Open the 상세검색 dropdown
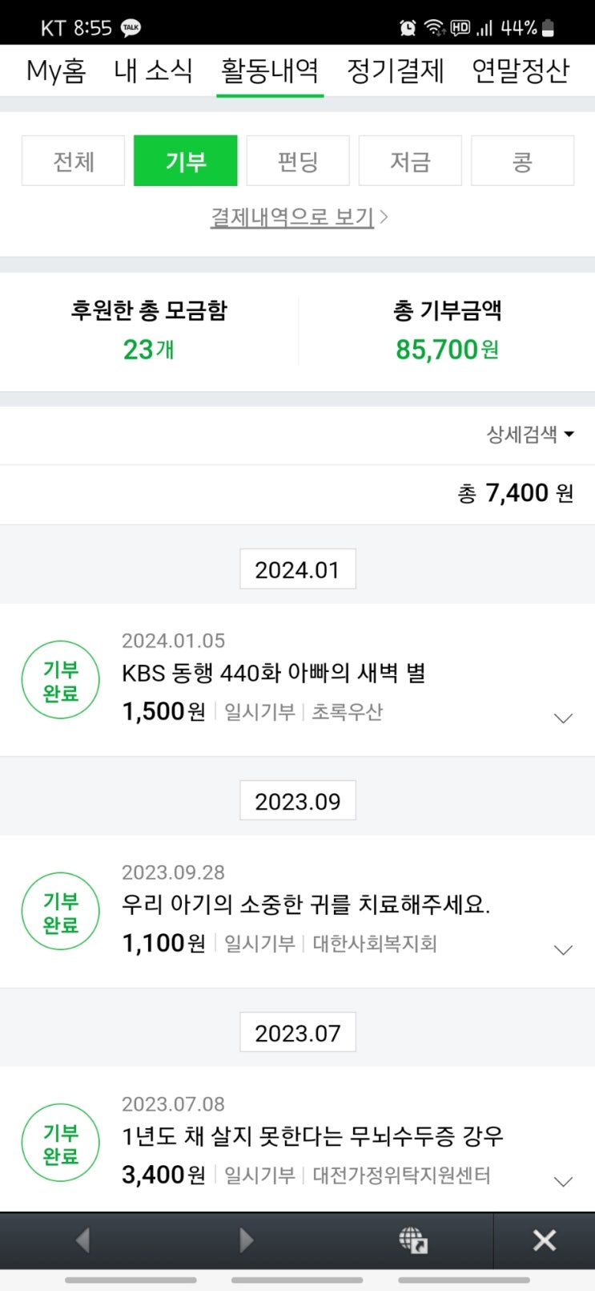Viewport: 595px width, 1291px height. pos(530,435)
